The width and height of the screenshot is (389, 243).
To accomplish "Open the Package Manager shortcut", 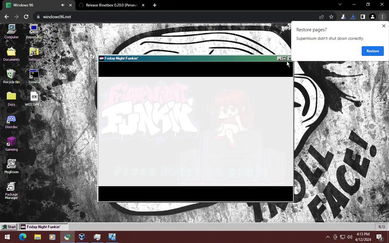I will pos(11,191).
